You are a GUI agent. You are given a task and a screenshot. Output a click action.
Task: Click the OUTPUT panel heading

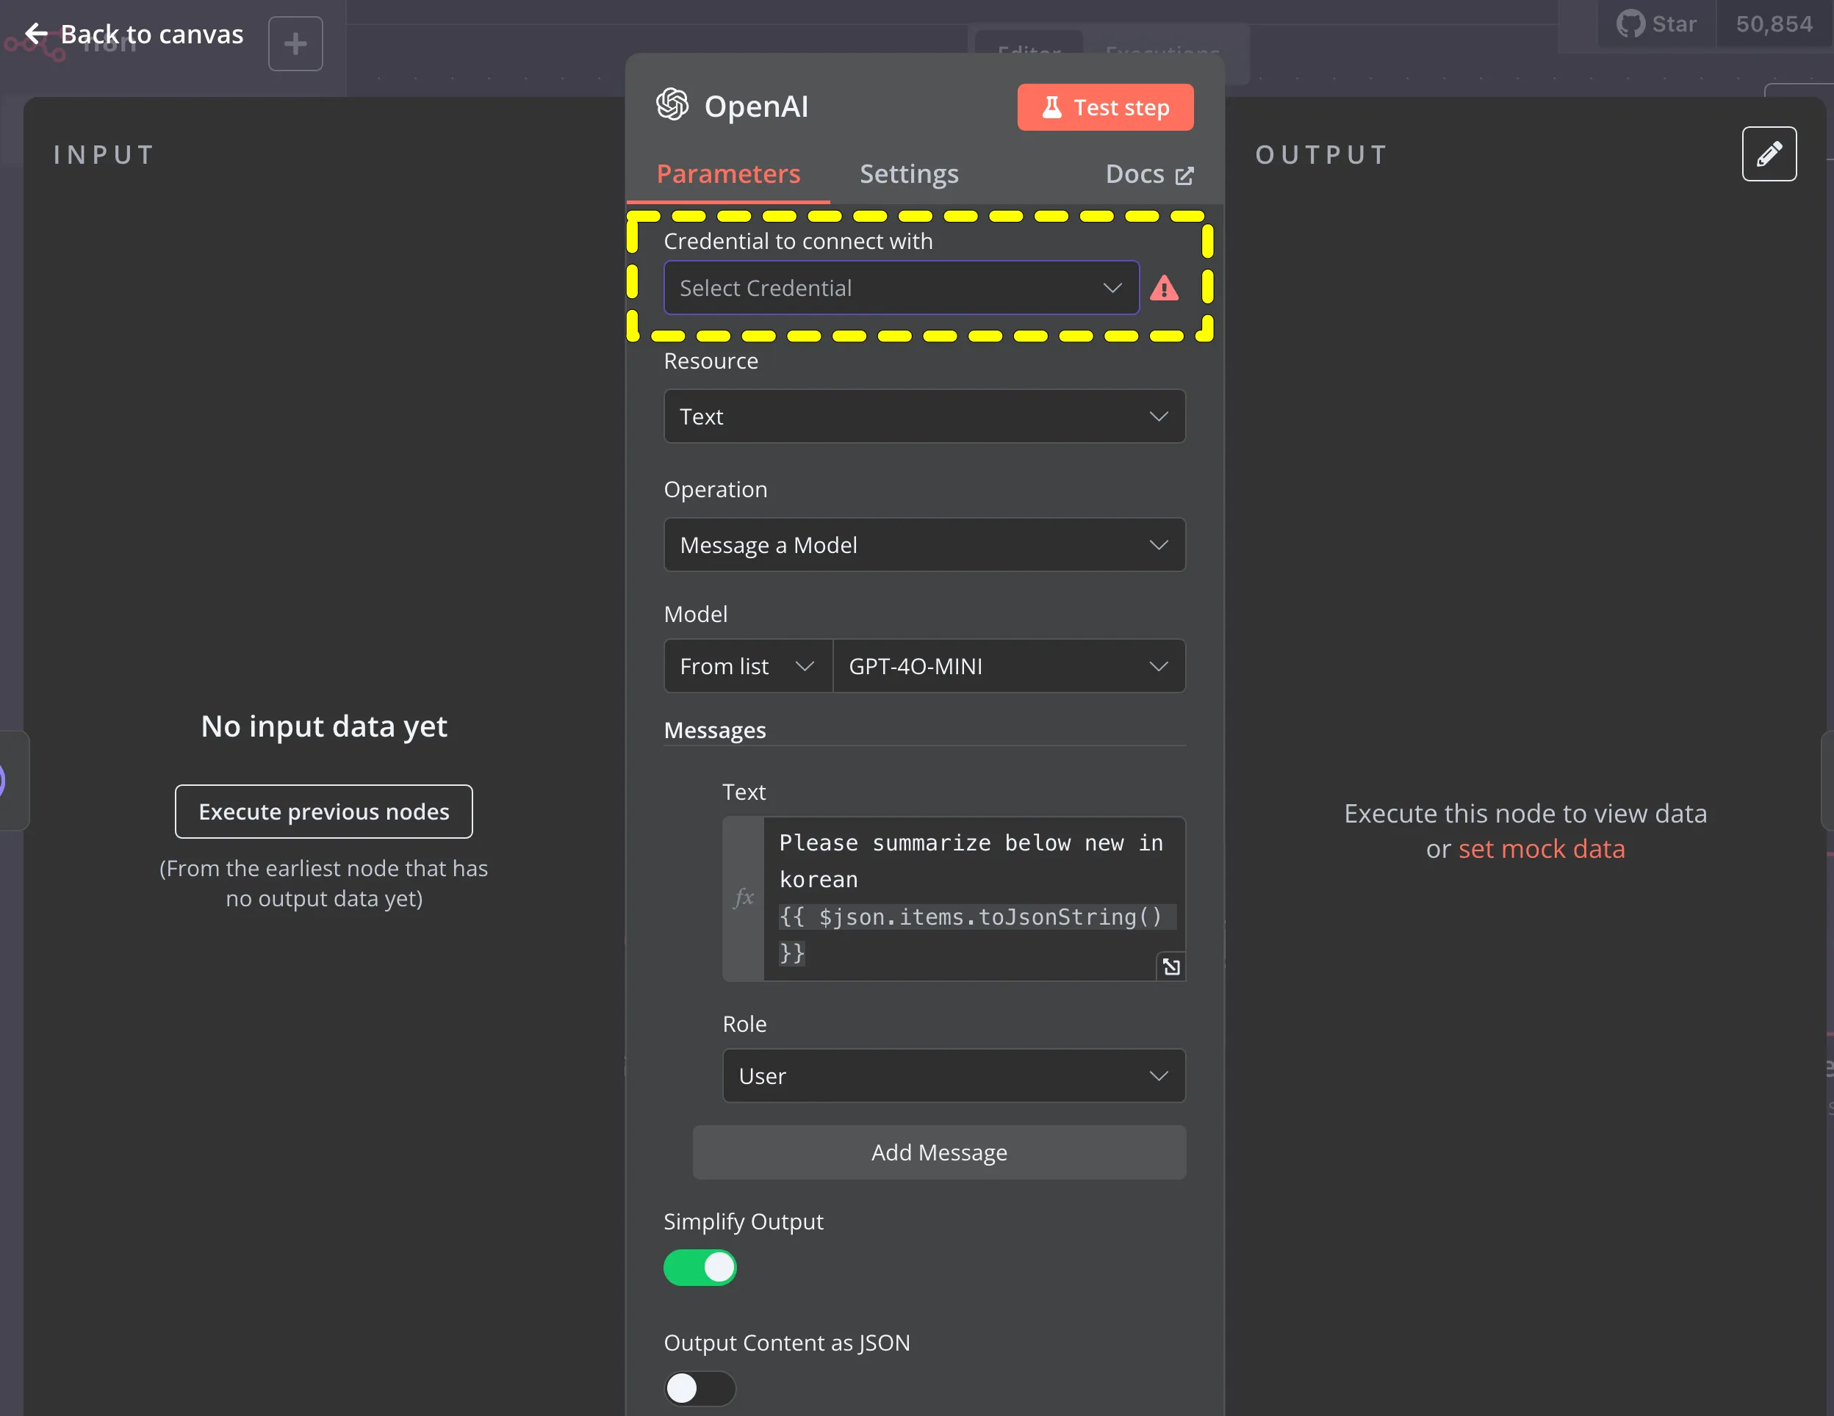(x=1322, y=154)
